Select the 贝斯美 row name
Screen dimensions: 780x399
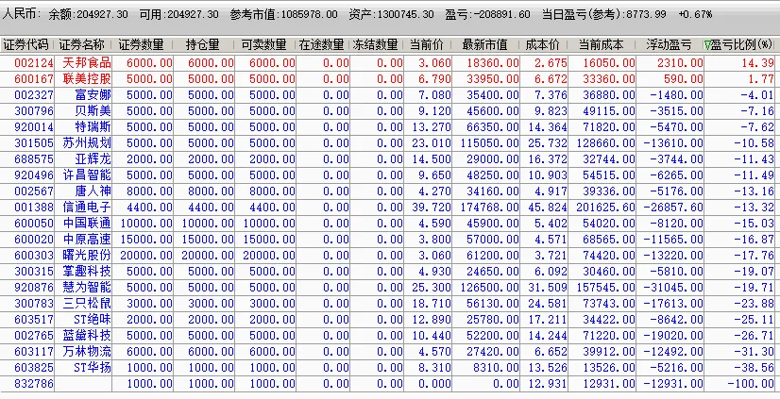pos(93,110)
